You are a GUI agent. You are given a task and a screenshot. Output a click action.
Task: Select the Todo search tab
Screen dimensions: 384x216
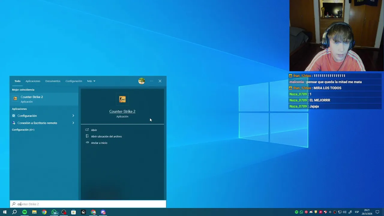[17, 81]
